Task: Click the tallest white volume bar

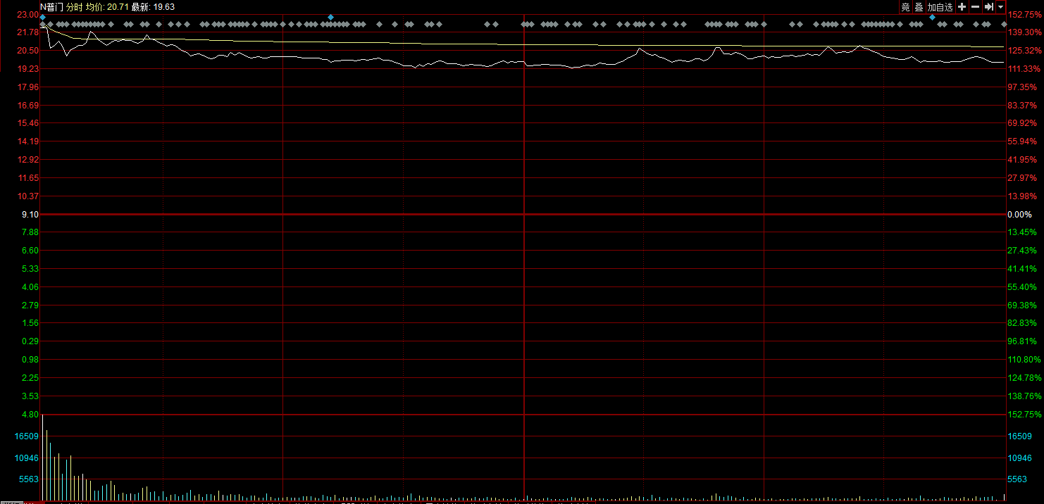Action: pyautogui.click(x=43, y=458)
